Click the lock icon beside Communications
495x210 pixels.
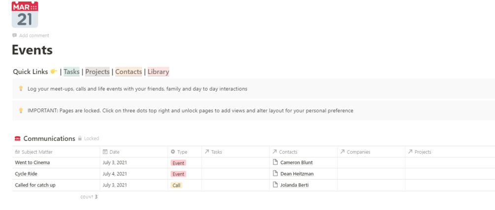[80, 139]
